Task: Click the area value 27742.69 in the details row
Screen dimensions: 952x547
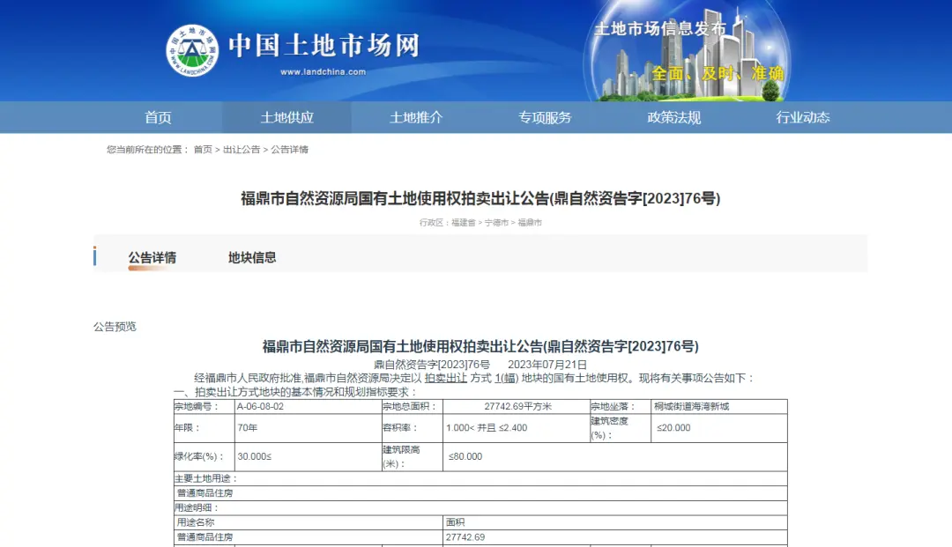Action: click(465, 537)
